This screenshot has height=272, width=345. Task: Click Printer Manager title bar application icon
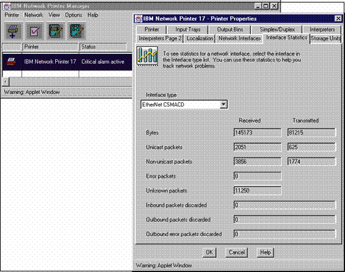click(7, 6)
